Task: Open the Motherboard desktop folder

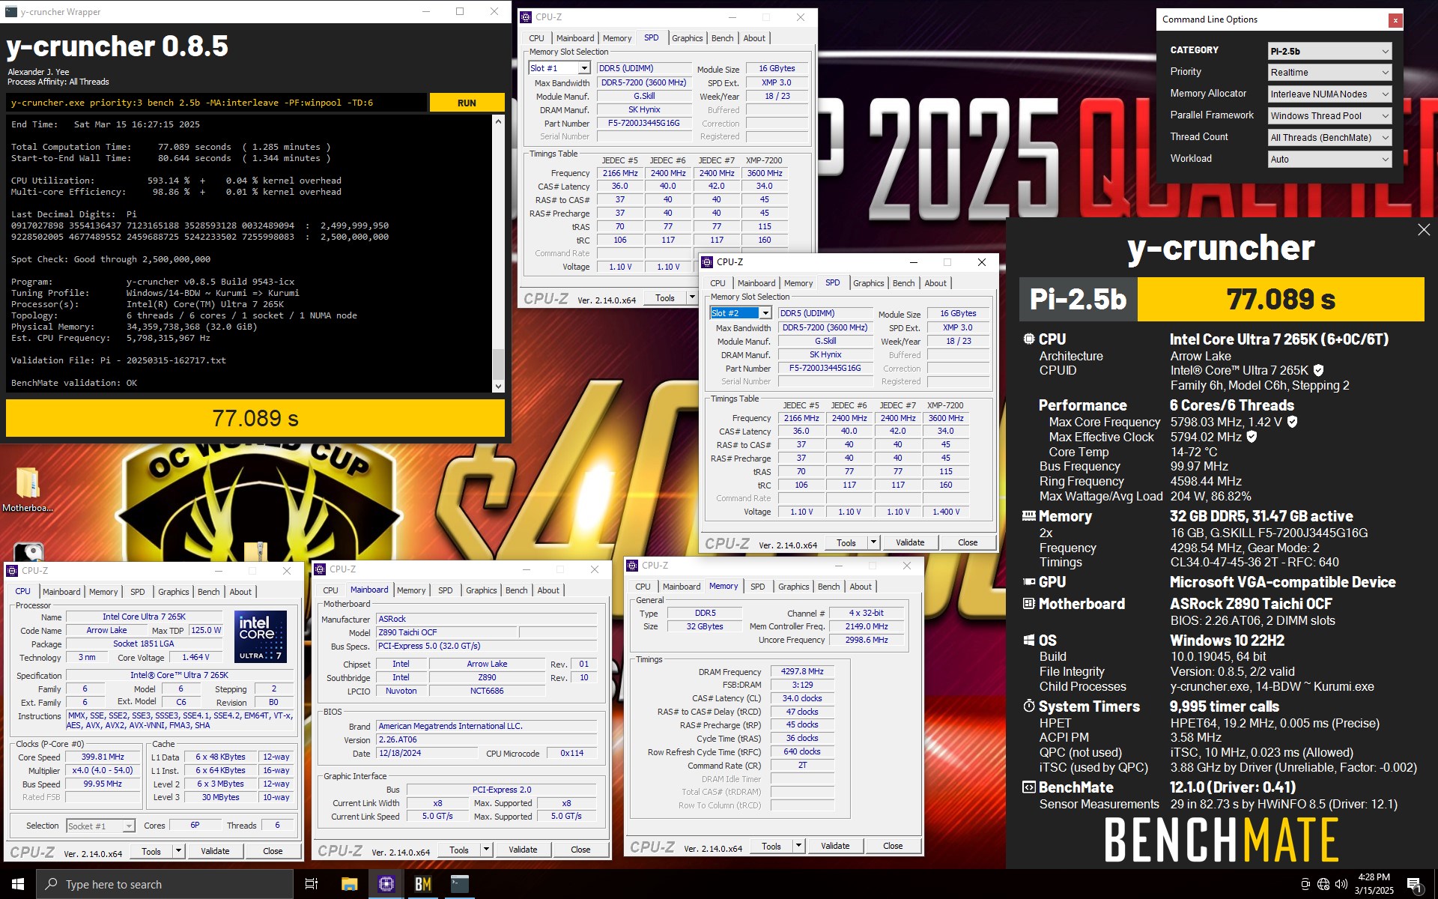Action: [x=28, y=489]
